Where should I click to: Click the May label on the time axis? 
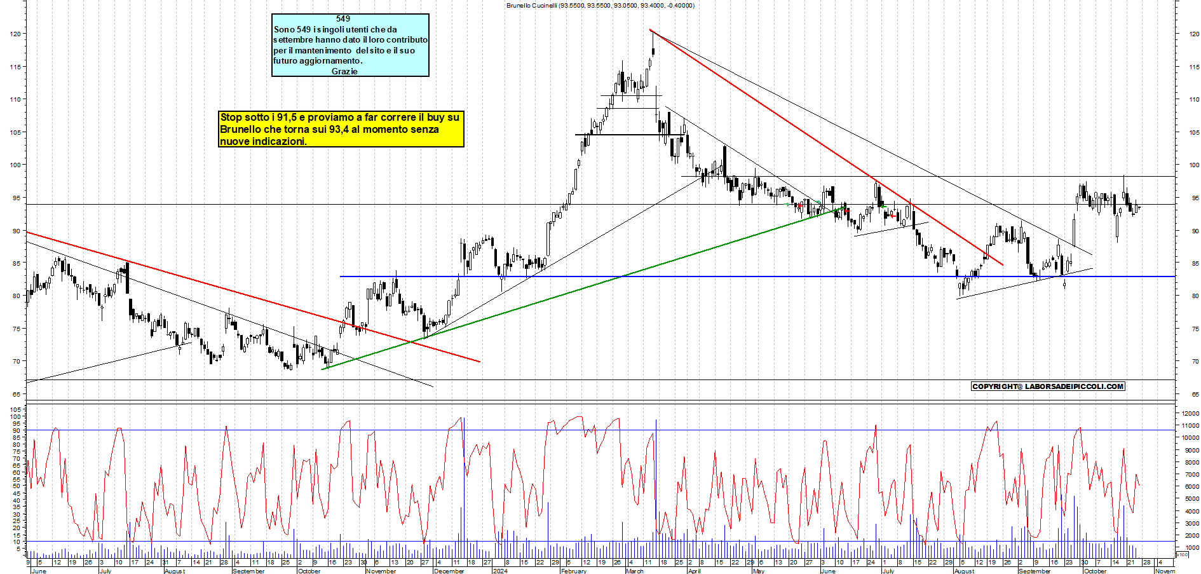pyautogui.click(x=759, y=571)
